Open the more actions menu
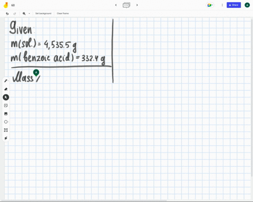Image resolution: width=253 pixels, height=202 pixels. [x=222, y=5]
